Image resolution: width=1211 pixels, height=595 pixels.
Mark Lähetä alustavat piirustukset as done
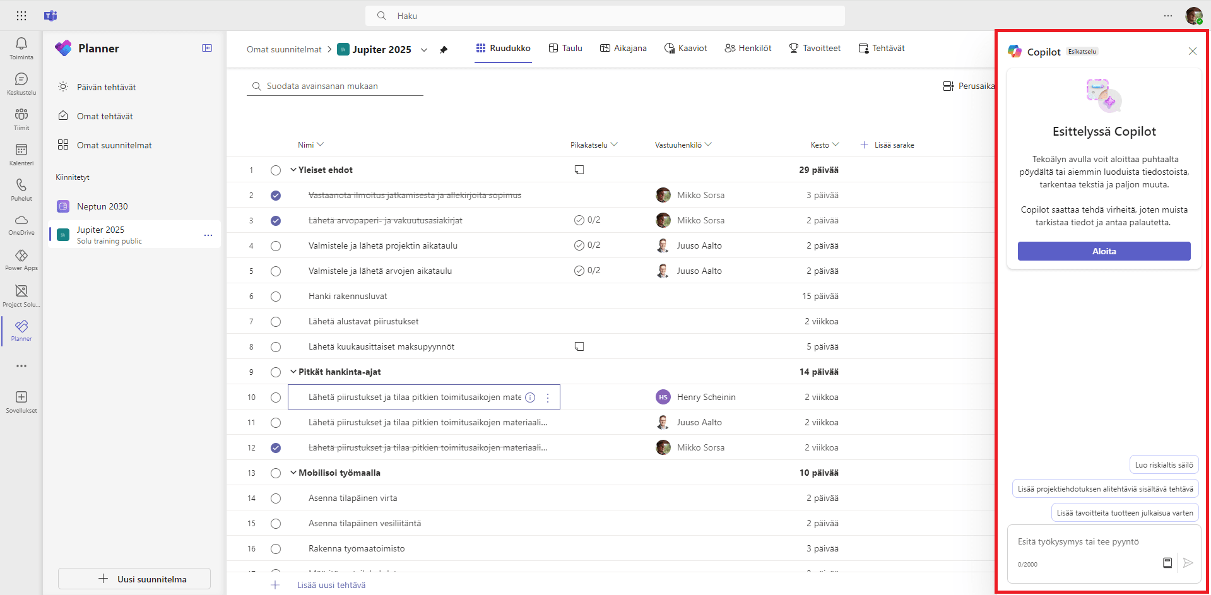(276, 322)
